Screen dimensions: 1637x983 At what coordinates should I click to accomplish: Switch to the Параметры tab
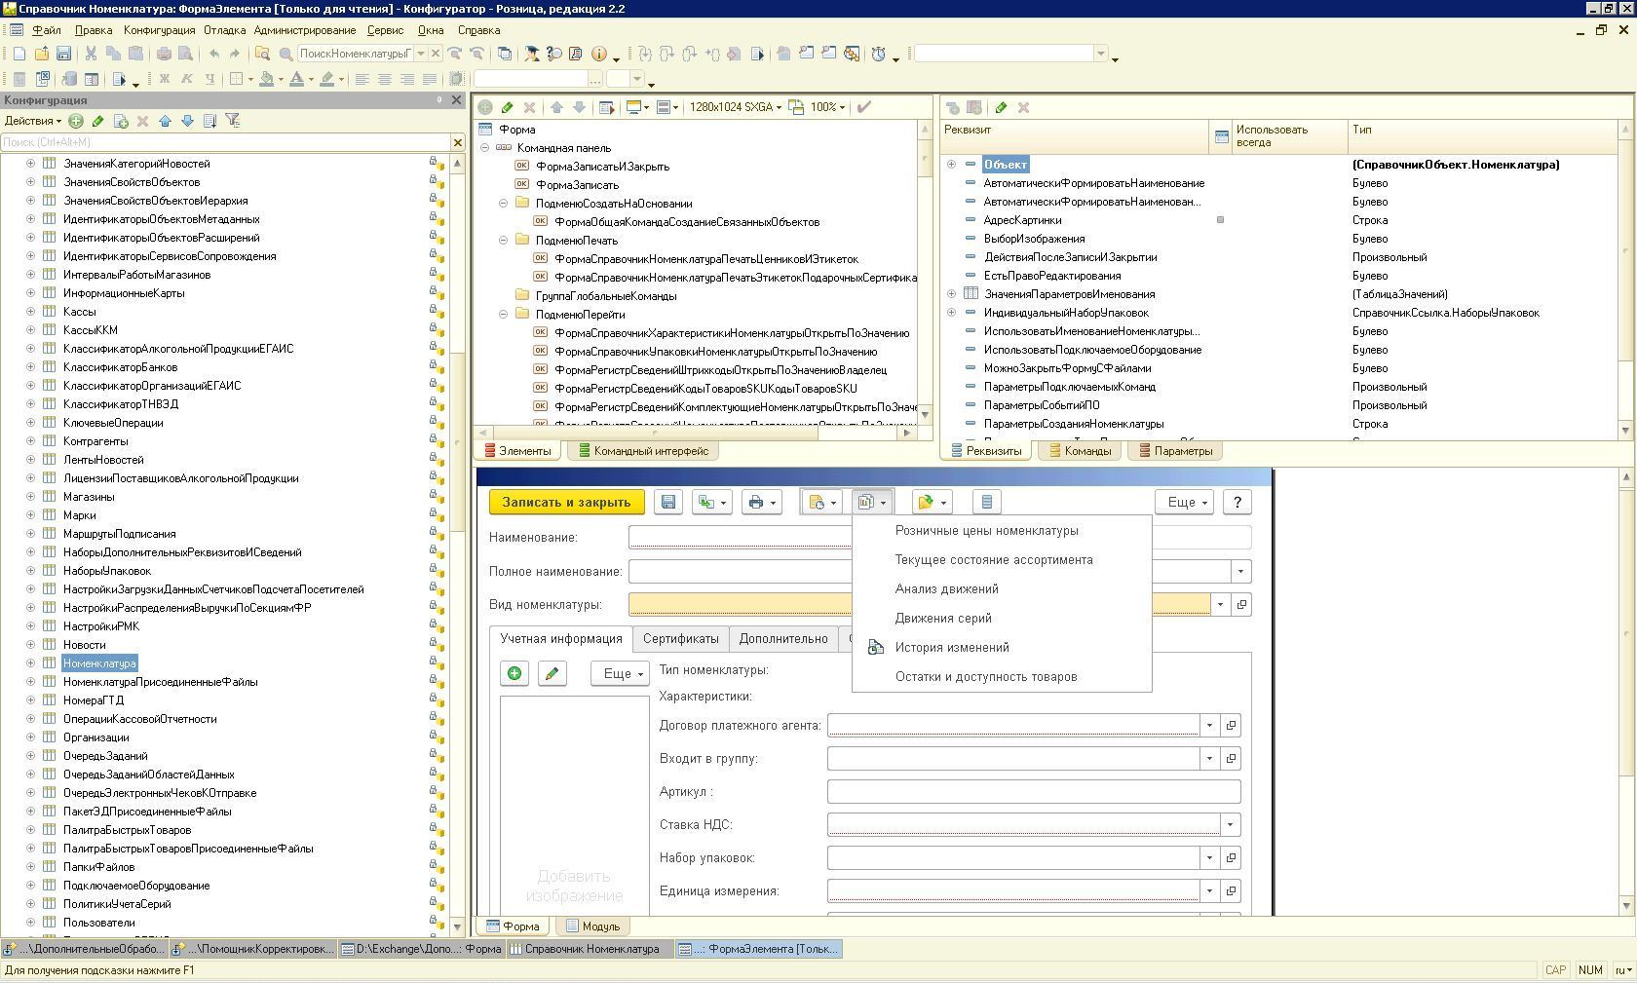1174,451
